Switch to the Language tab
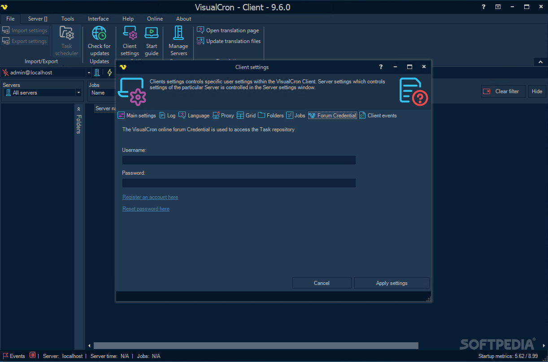 [x=194, y=116]
